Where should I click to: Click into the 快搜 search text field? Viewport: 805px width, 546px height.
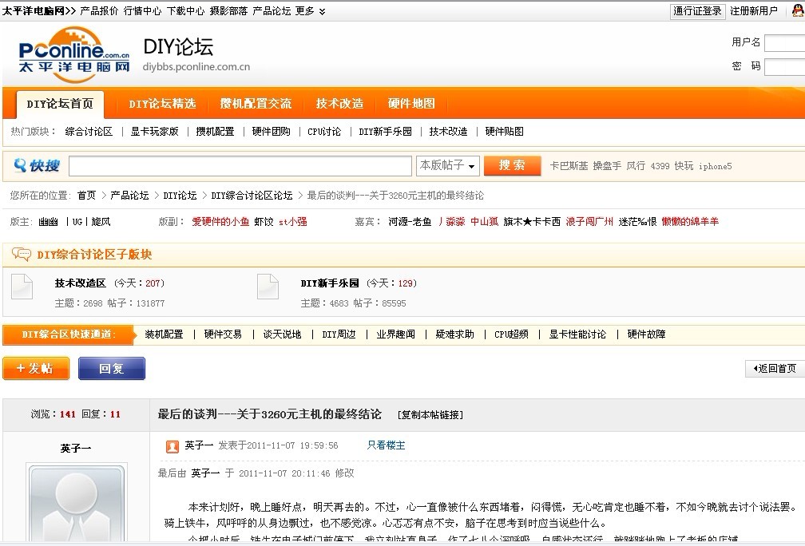click(x=240, y=166)
